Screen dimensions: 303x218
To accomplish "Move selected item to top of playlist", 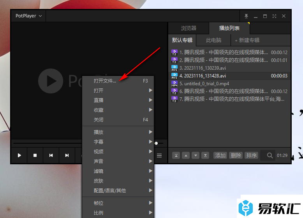I will click(176, 155).
